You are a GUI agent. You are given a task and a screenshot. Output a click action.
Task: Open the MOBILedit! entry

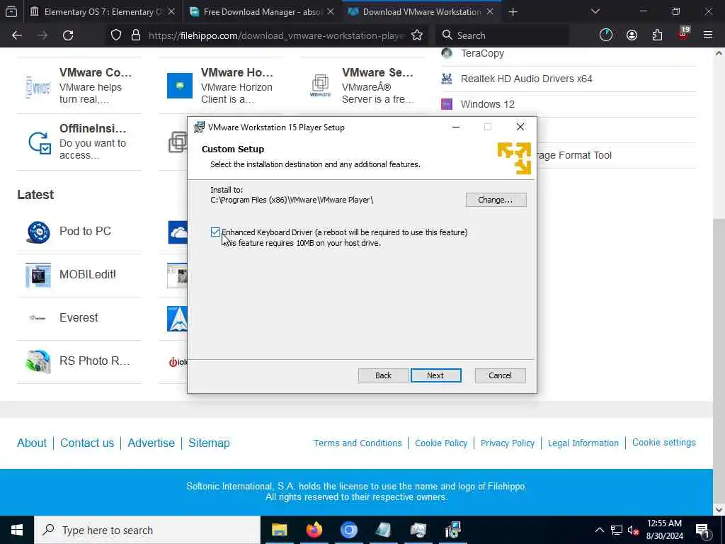79,275
